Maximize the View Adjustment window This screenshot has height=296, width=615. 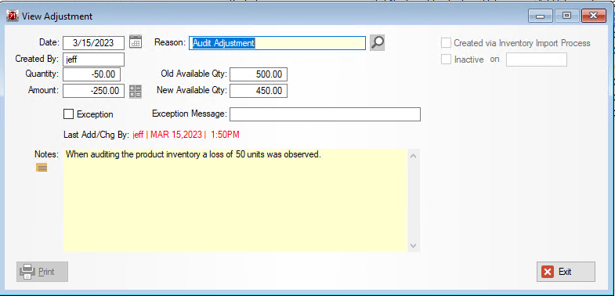(x=566, y=16)
